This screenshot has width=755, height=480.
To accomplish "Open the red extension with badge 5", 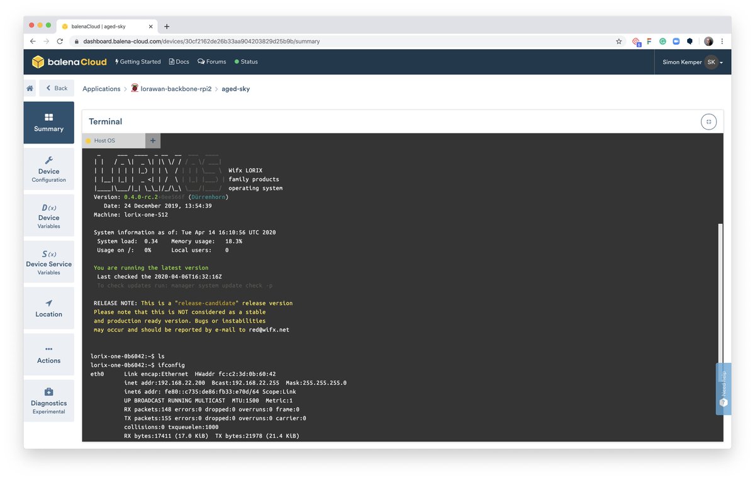I will pos(636,42).
